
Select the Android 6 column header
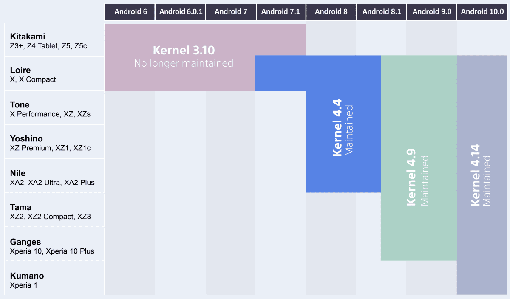130,11
